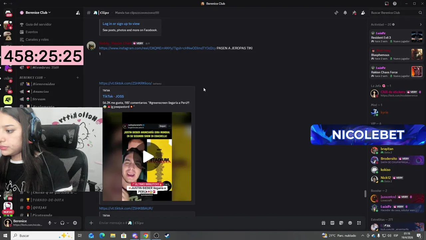426x240 pixels.
Task: Expand Activity panel chevron
Action: pos(421,25)
